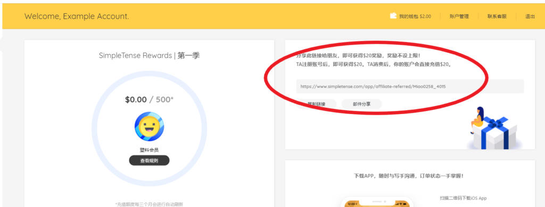Click 扫描二维码下载iOS App text
Image resolution: width=545 pixels, height=207 pixels.
tap(463, 199)
